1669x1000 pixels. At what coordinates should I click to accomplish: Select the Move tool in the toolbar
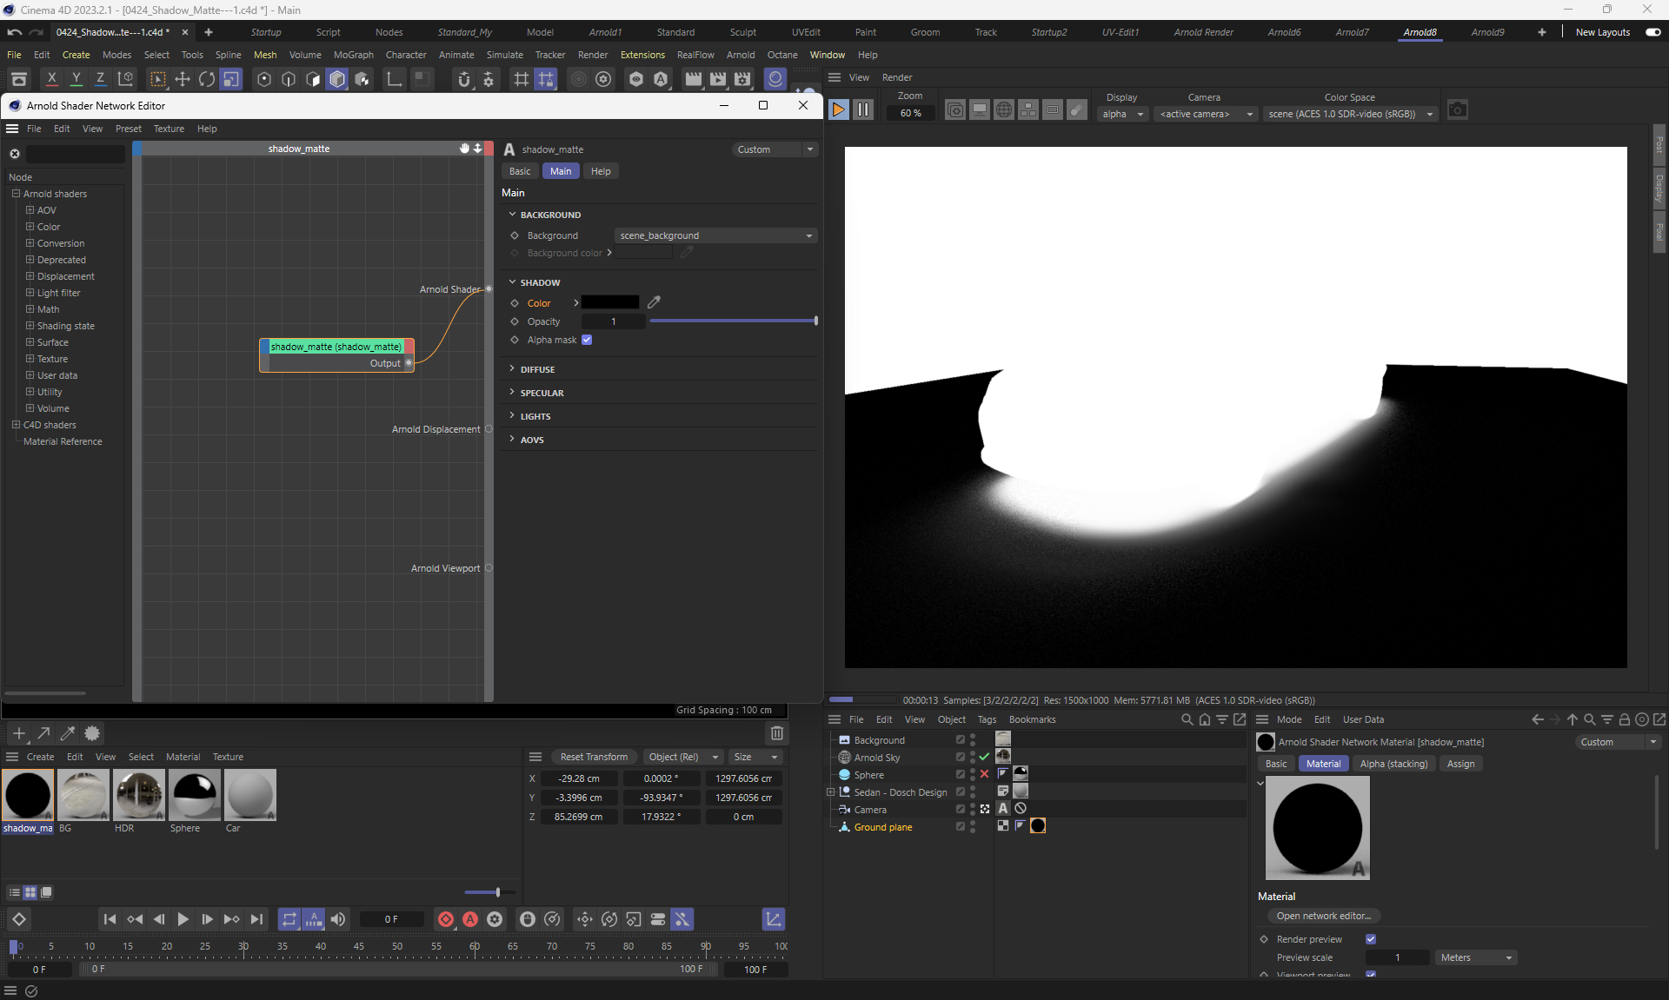pos(183,80)
